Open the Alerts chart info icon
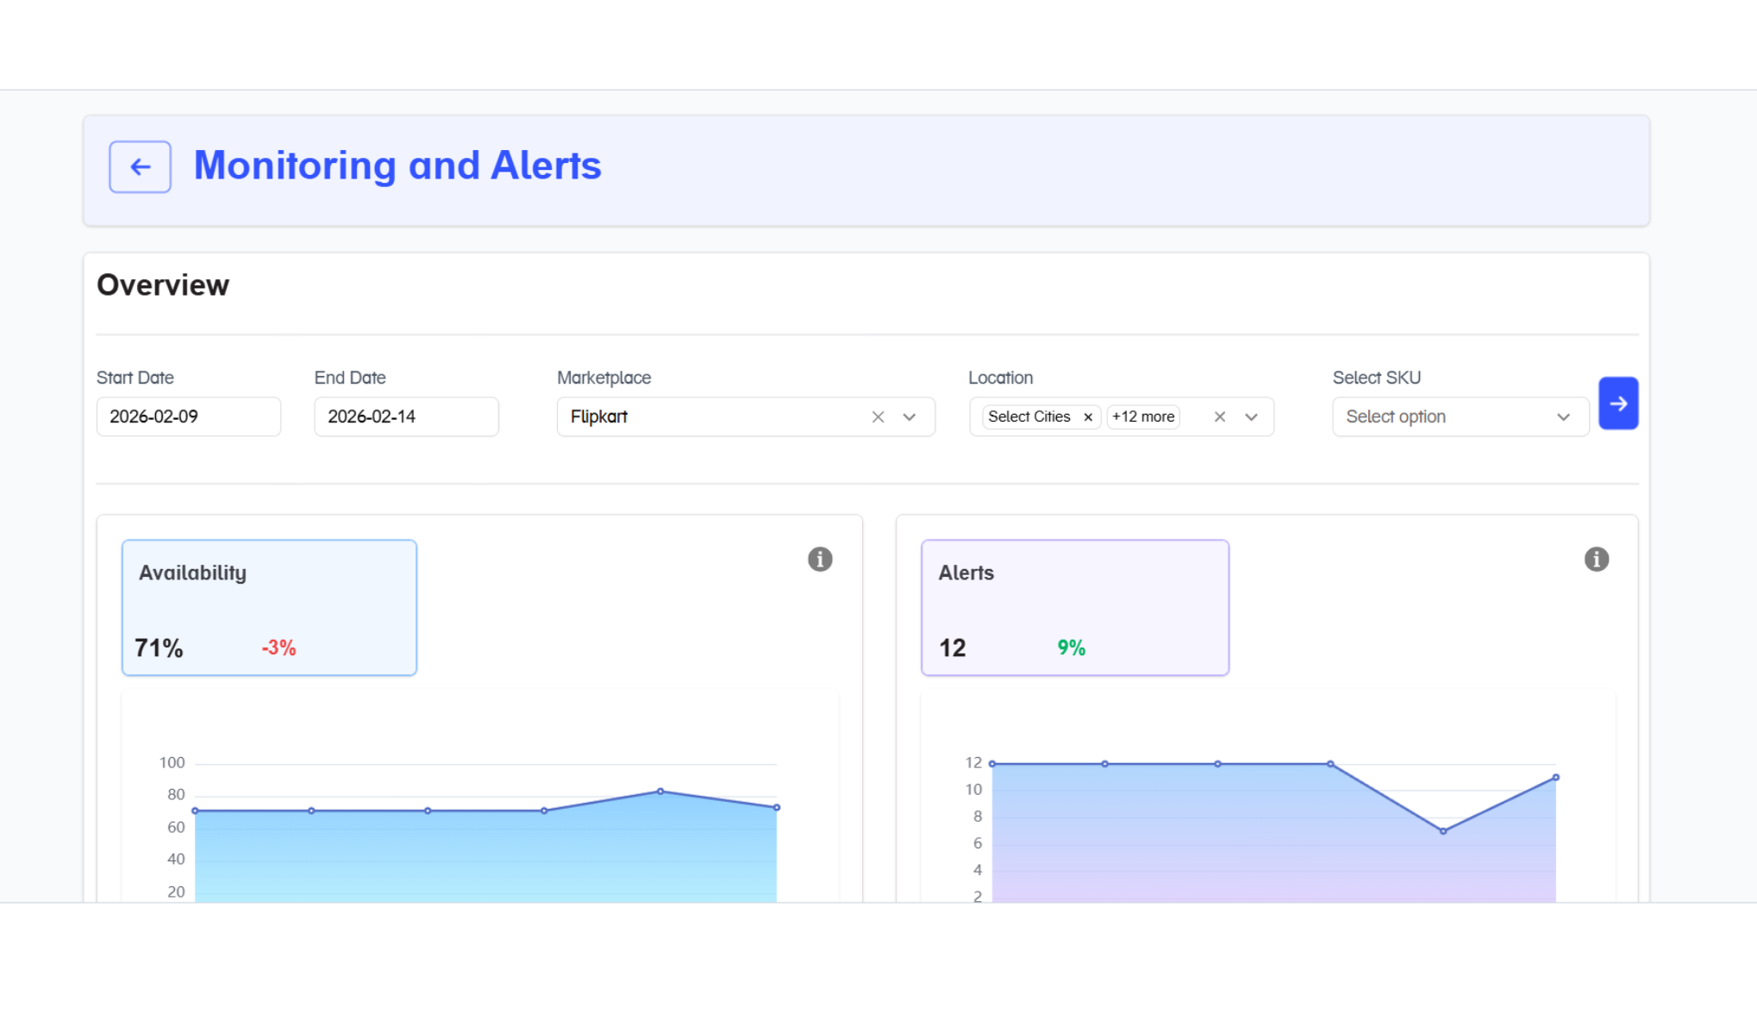The image size is (1757, 1026). (1596, 560)
